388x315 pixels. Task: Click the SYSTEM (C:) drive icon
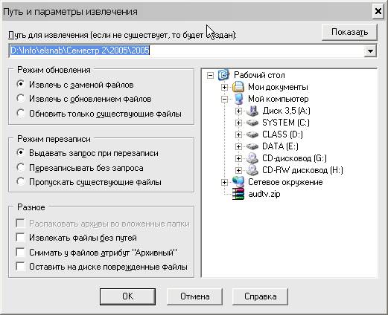pyautogui.click(x=252, y=123)
